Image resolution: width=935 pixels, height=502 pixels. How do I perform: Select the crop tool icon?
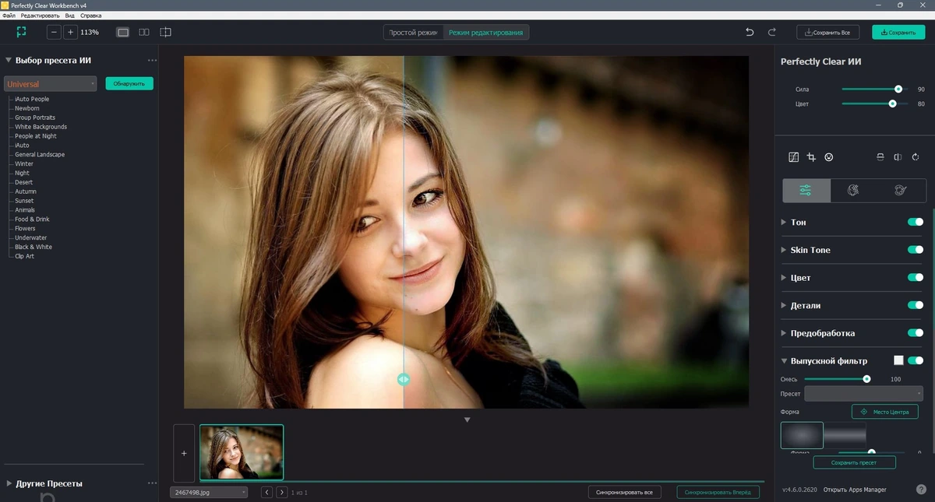(x=811, y=157)
